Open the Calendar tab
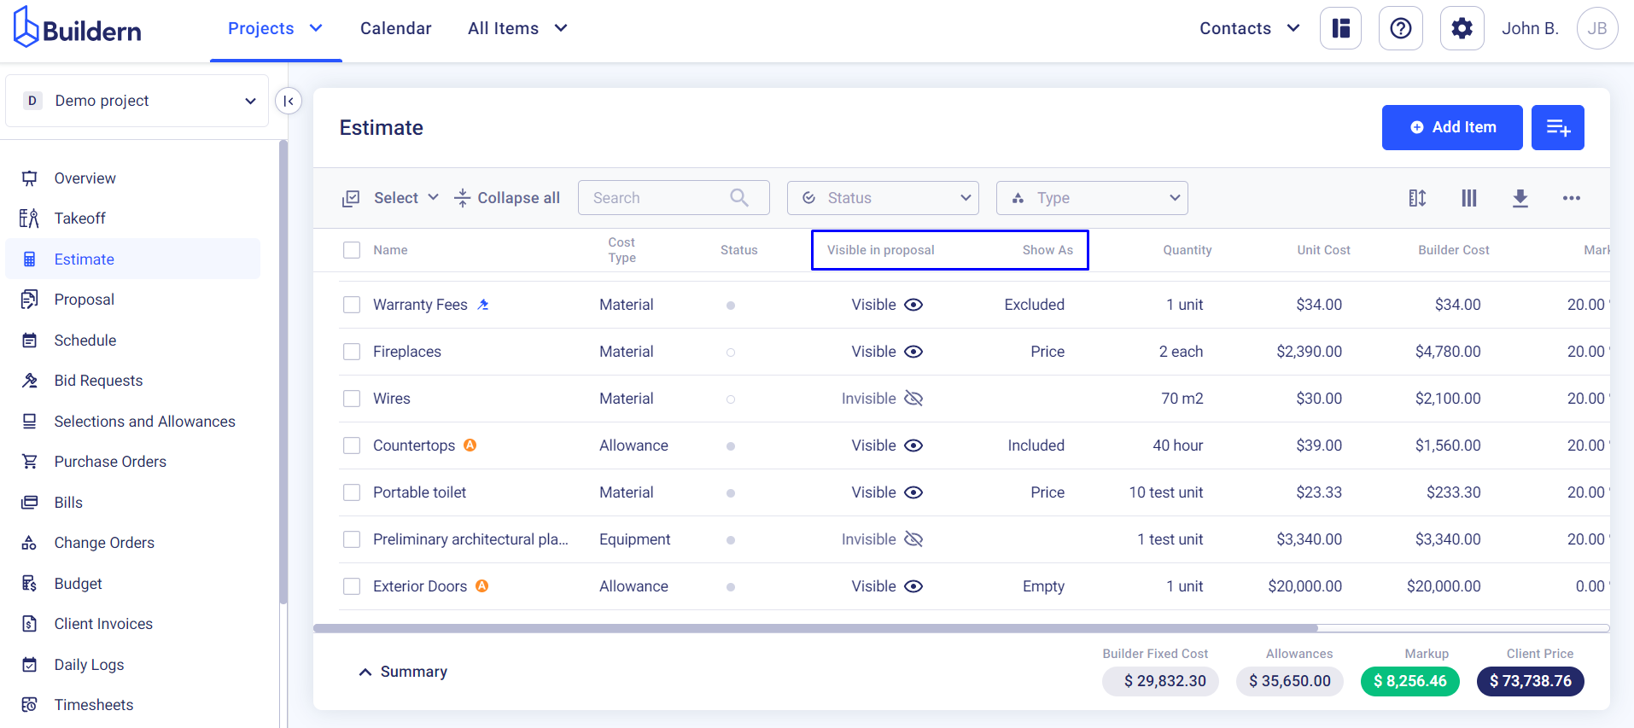Image resolution: width=1634 pixels, height=728 pixels. pyautogui.click(x=396, y=28)
